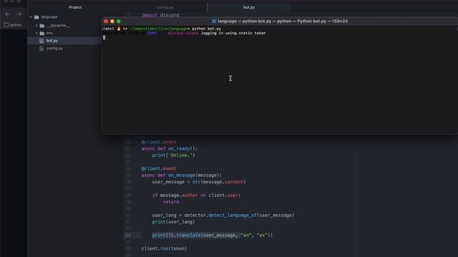
Task: Close the terminal window with red button
Action: click(x=106, y=21)
